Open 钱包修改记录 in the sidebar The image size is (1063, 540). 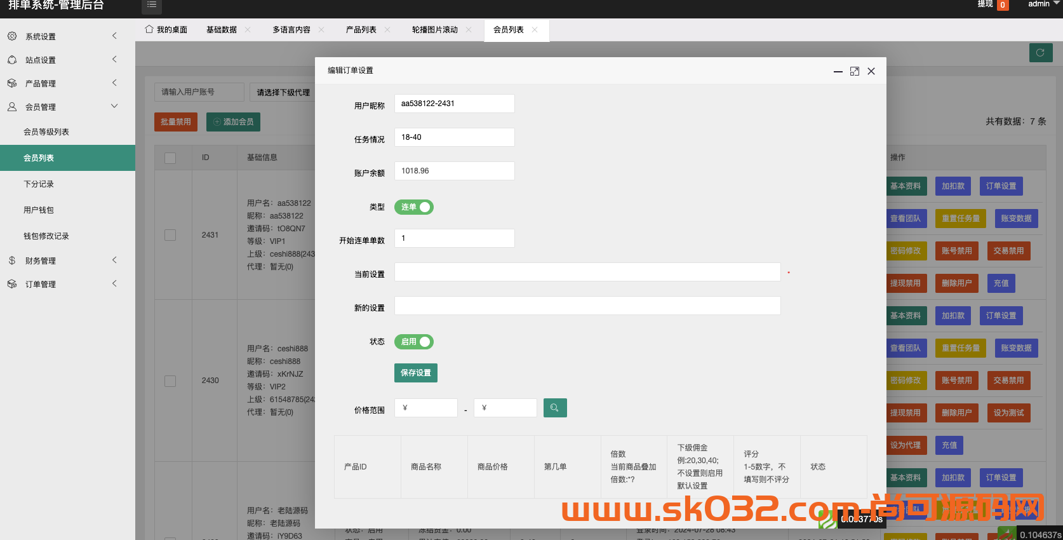coord(67,236)
